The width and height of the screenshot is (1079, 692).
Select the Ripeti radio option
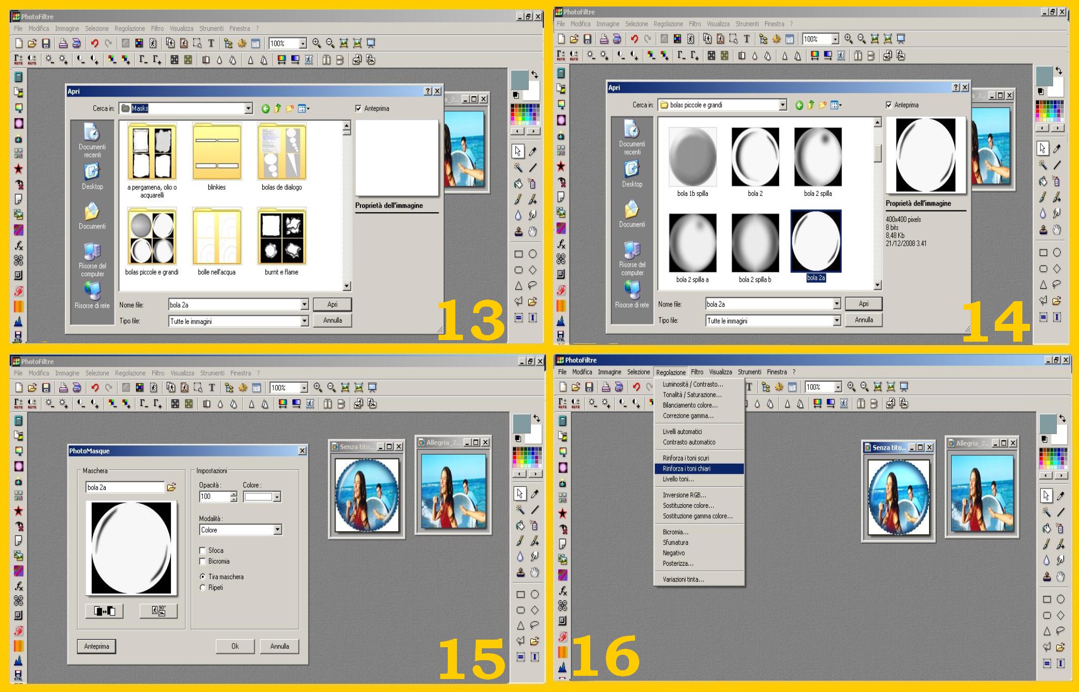(203, 588)
